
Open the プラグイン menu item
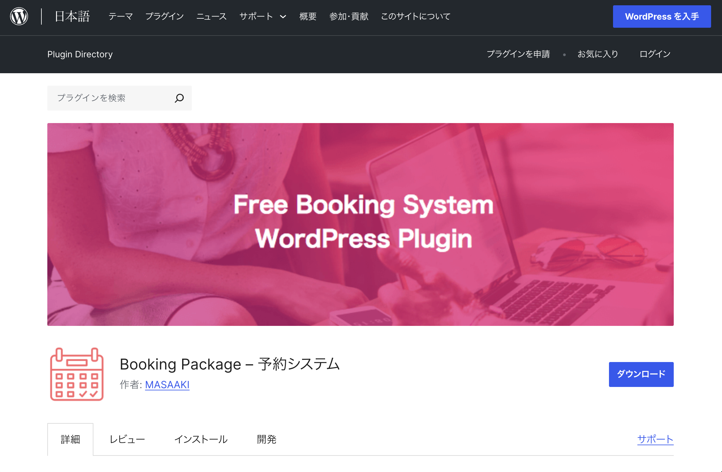pos(165,16)
